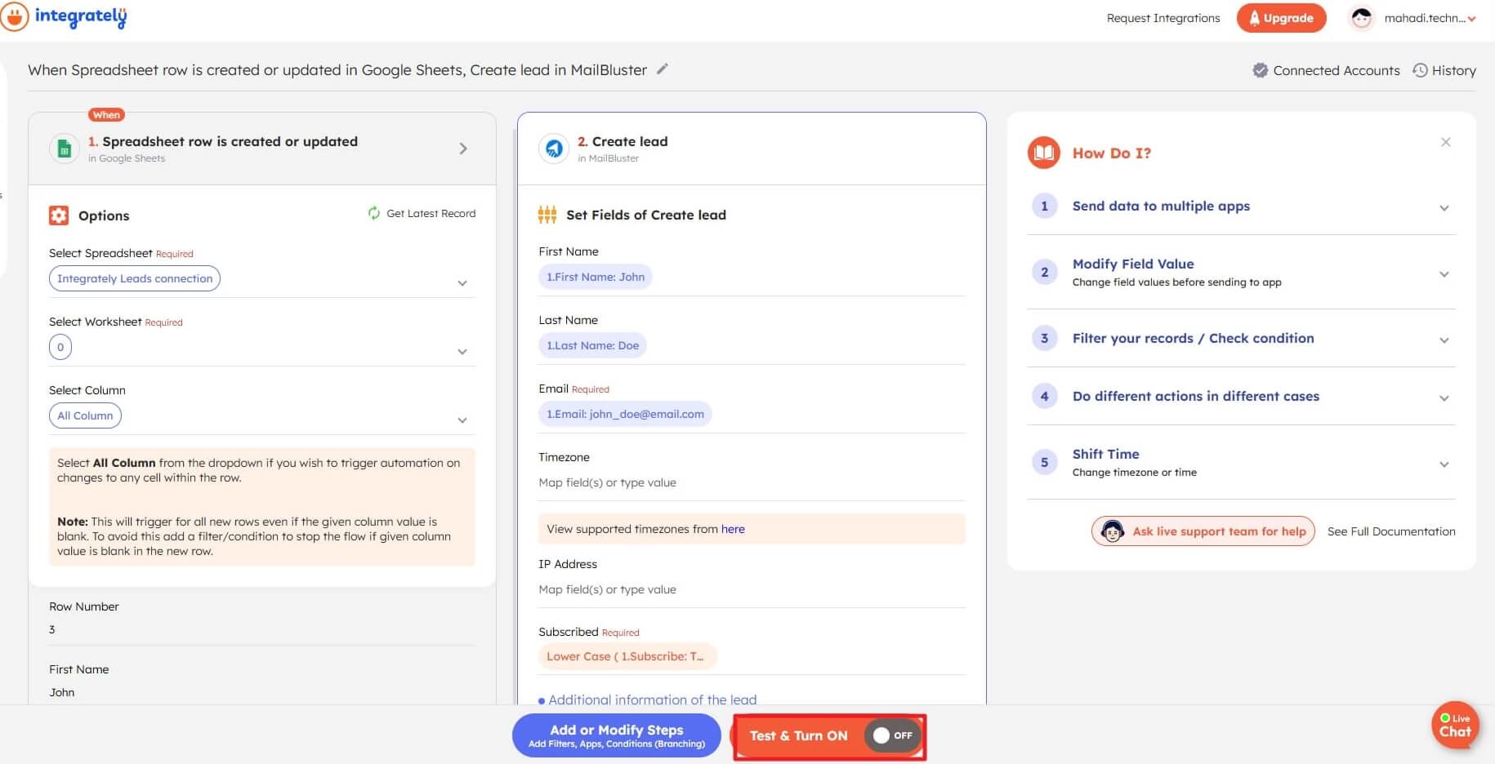Click the MailBluster app icon
Screen dimensions: 1495x764
(x=554, y=149)
